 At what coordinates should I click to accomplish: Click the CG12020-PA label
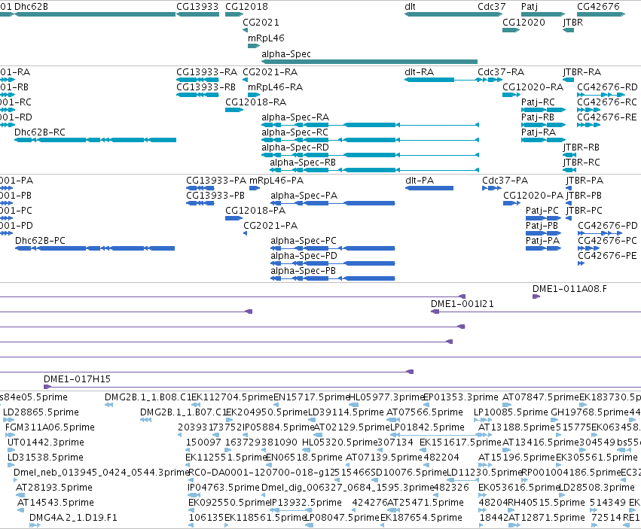click(x=533, y=196)
